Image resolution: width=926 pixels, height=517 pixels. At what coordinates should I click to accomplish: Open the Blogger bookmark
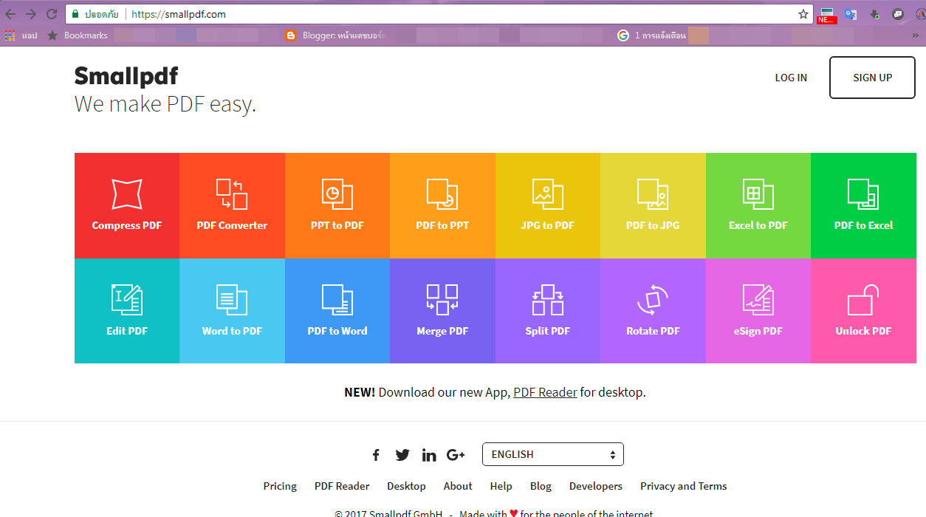click(x=335, y=35)
